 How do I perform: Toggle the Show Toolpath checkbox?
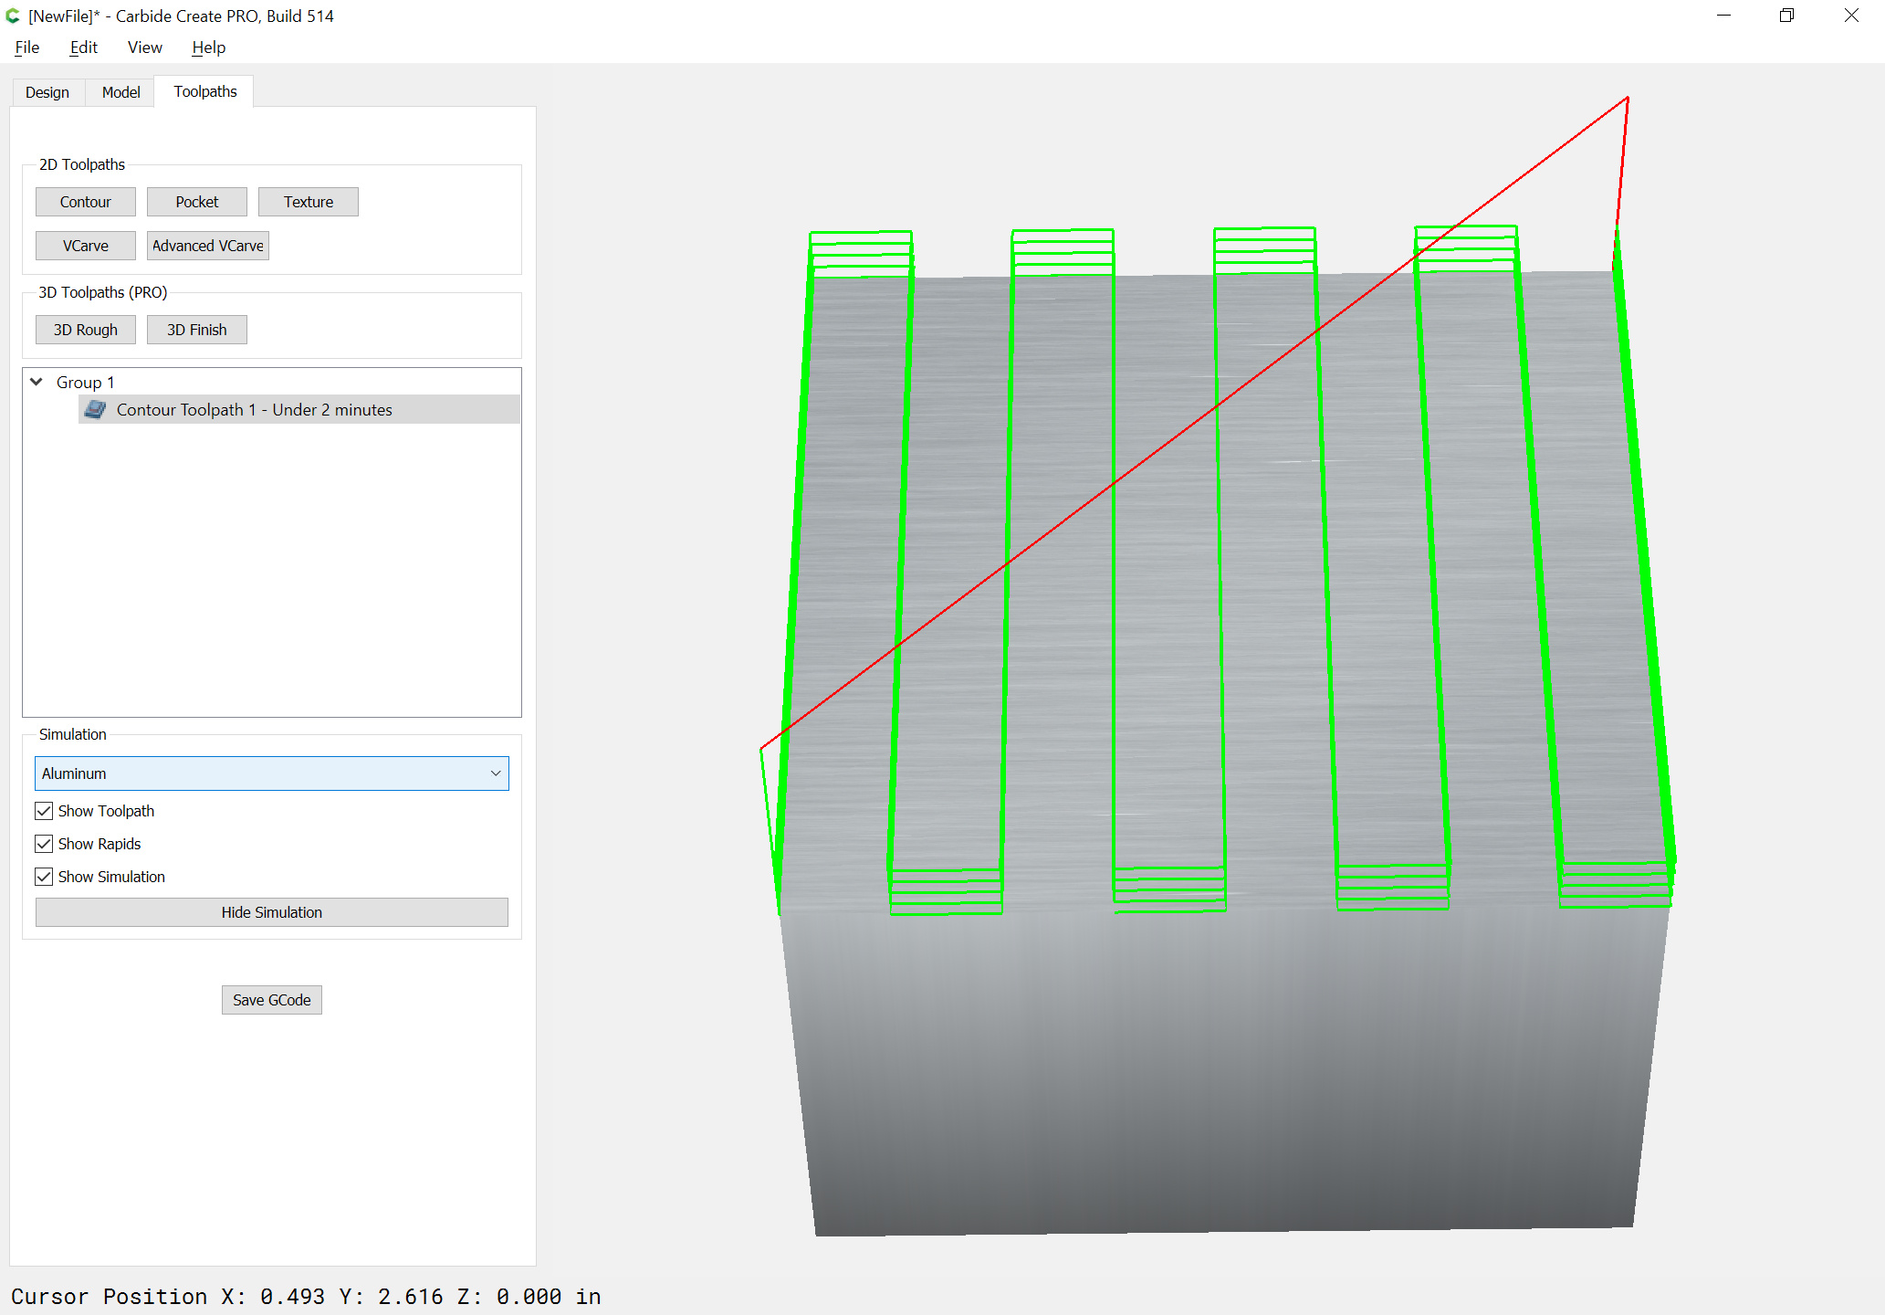(43, 811)
